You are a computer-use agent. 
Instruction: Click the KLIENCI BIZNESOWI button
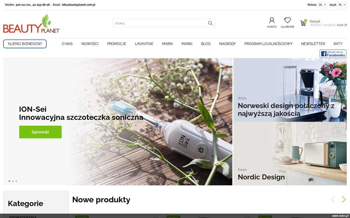coord(25,44)
